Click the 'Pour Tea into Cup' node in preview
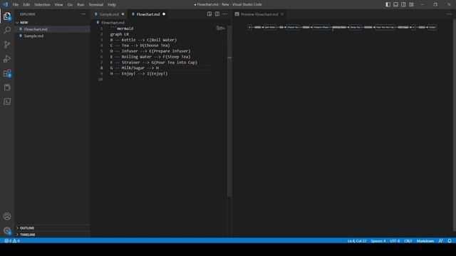The width and height of the screenshot is (456, 256). [385, 27]
